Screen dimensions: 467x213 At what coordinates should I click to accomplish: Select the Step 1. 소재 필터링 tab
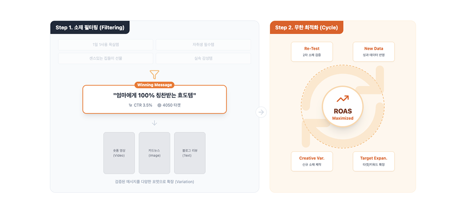(x=90, y=28)
